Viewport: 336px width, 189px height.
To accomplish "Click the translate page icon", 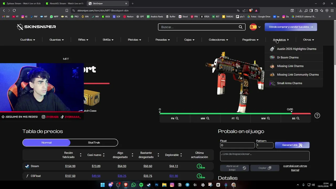I will (238, 10).
